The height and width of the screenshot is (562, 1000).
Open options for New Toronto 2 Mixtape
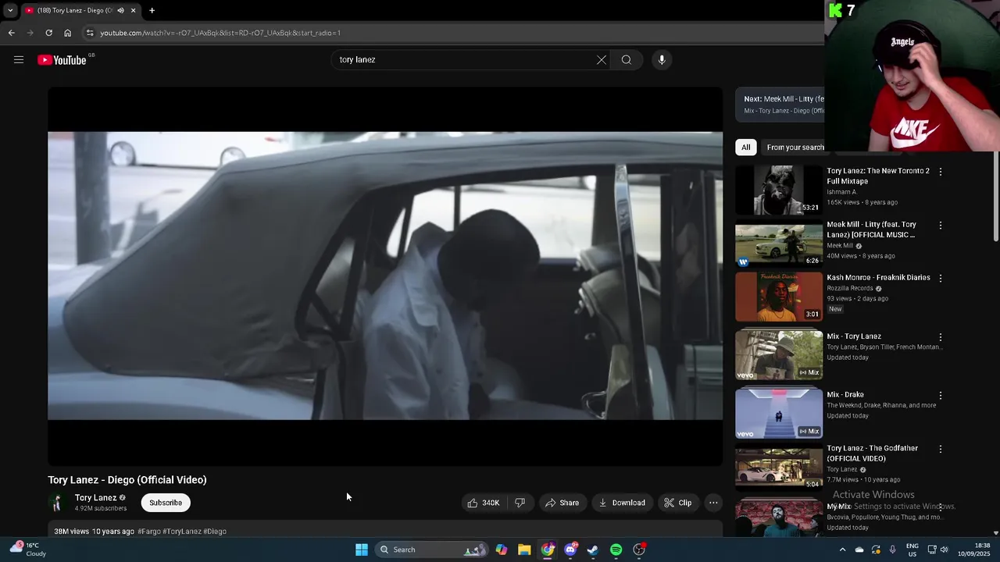click(941, 172)
